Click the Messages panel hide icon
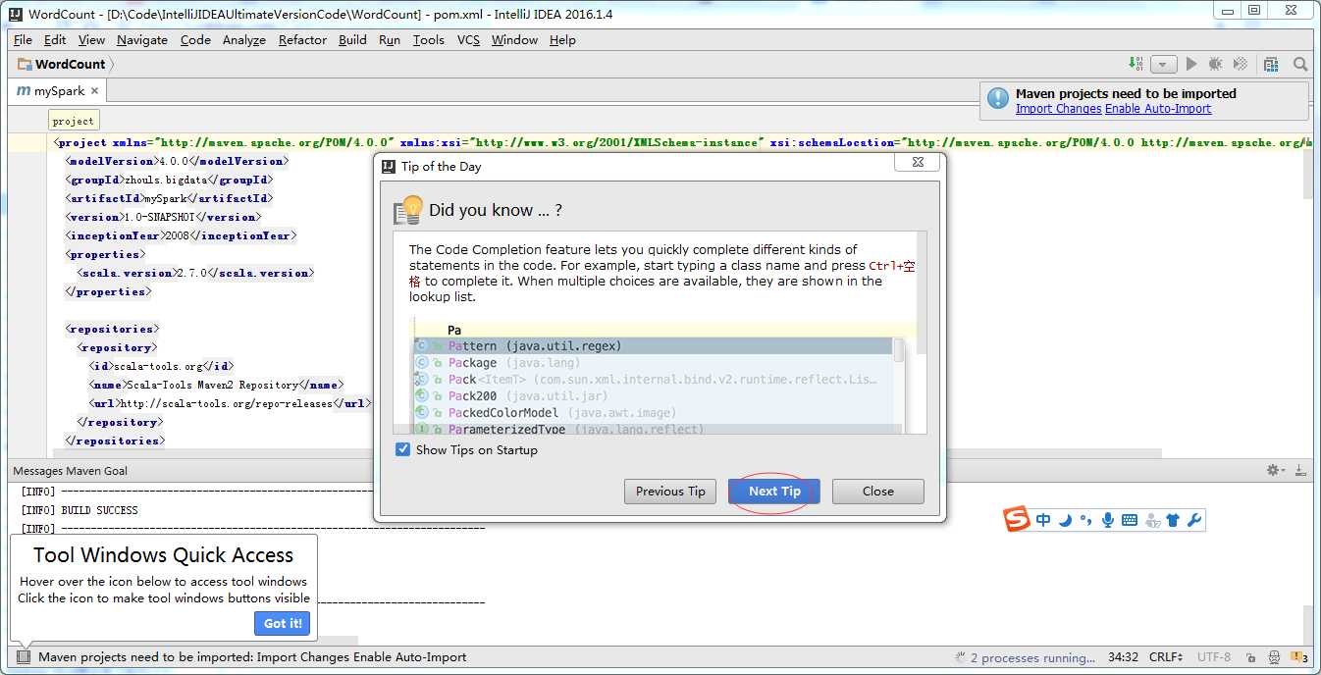 pos(1300,470)
